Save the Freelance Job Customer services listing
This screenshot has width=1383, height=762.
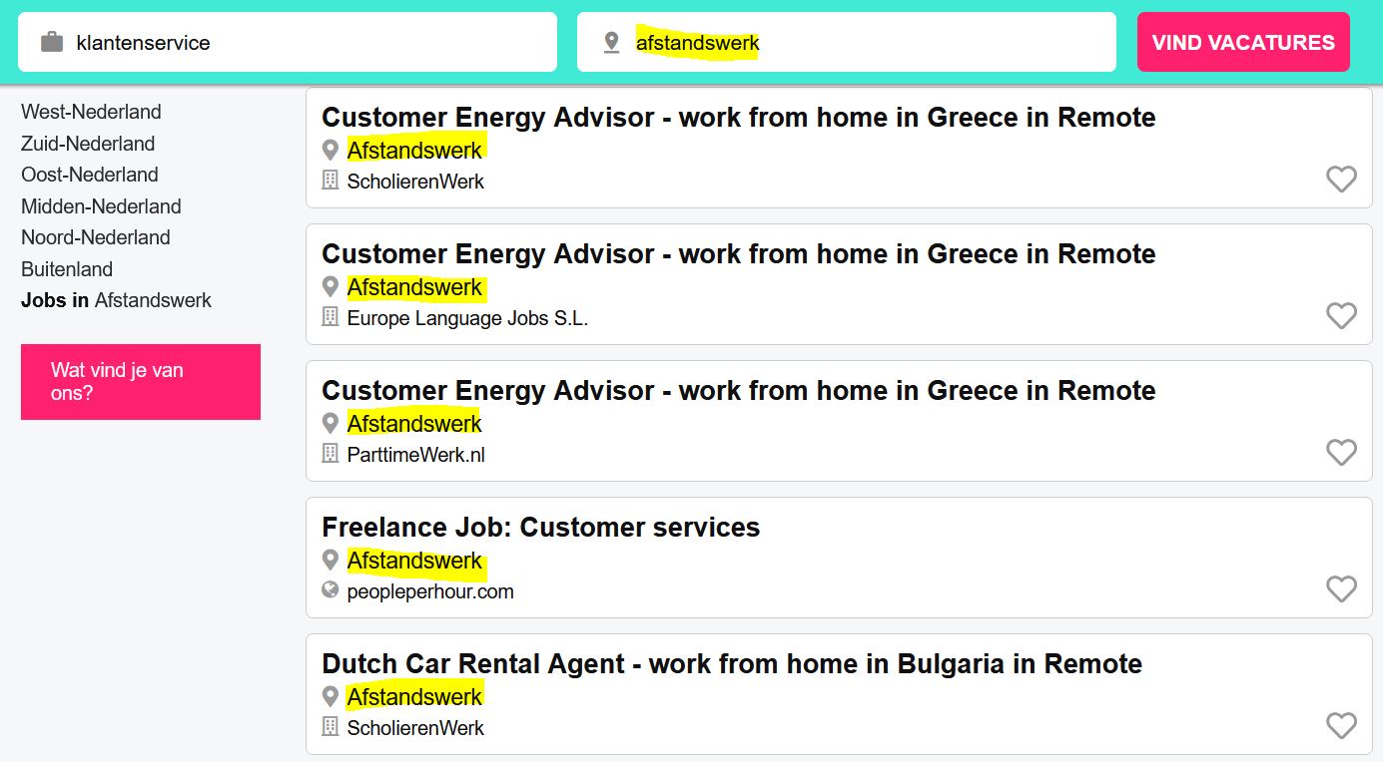pyautogui.click(x=1341, y=589)
